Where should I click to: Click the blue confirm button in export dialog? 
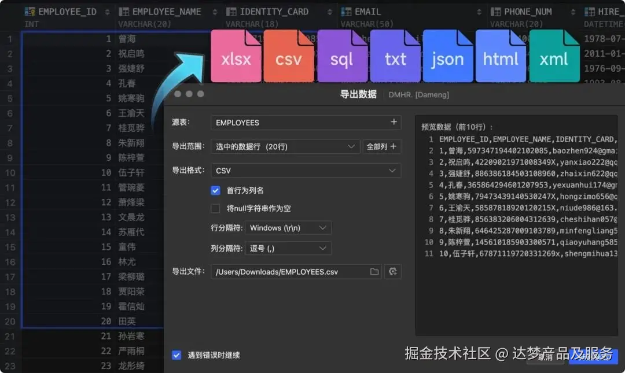click(593, 357)
